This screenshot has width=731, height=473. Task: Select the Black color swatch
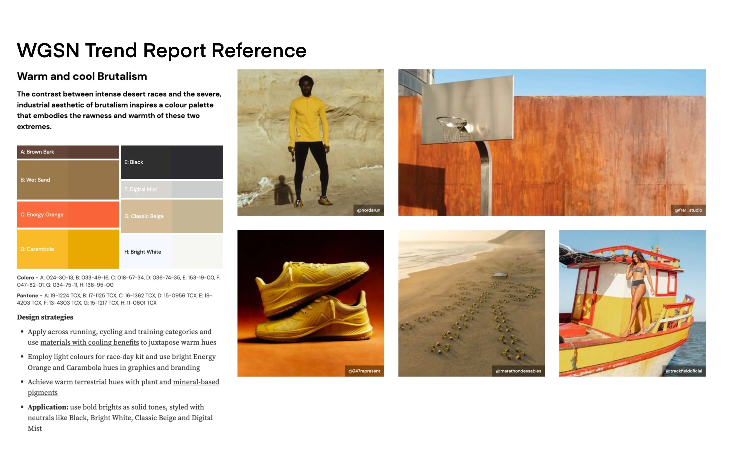[x=172, y=162]
